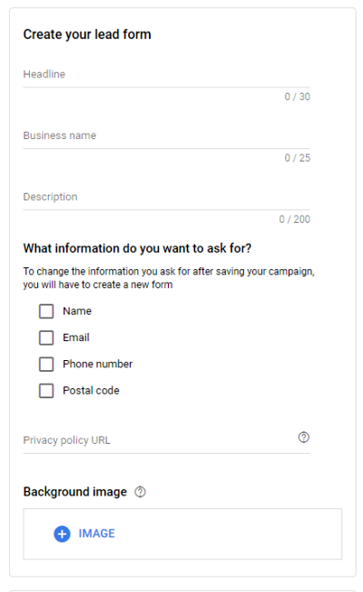
Task: Focus the Headline text field
Action: 167,75
